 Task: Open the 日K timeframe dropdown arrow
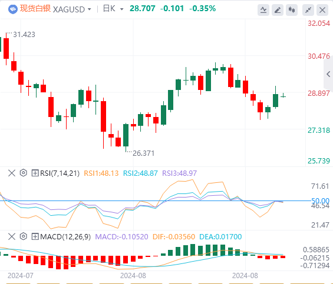coord(121,9)
